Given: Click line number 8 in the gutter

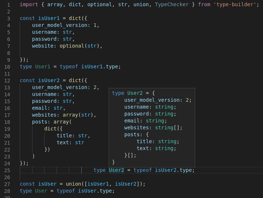Looking at the screenshot, I should (8, 53).
